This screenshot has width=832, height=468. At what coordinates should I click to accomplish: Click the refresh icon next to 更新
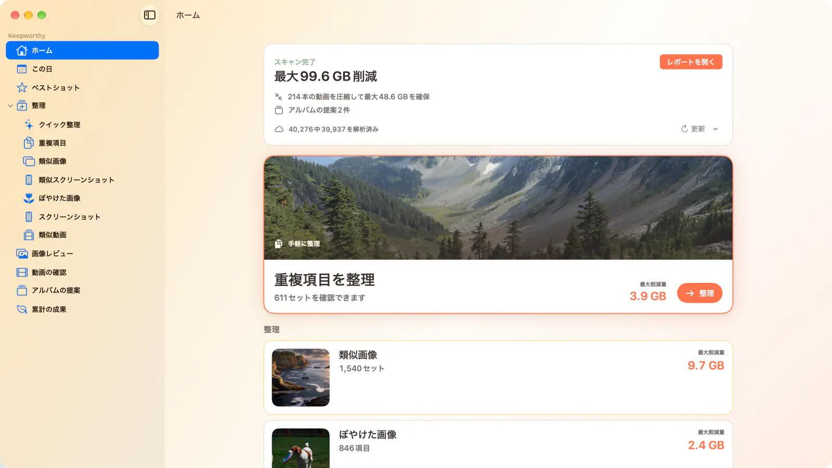(684, 129)
